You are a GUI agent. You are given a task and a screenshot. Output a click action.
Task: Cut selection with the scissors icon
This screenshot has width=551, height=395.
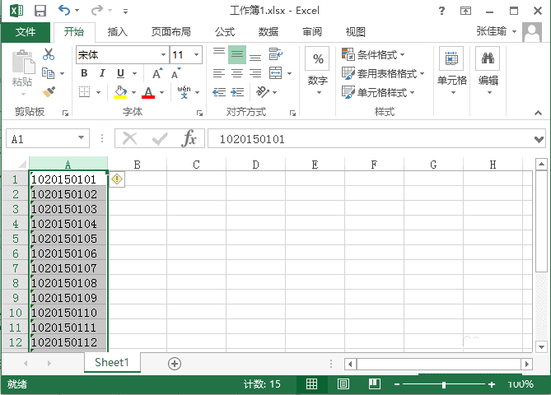pos(49,54)
